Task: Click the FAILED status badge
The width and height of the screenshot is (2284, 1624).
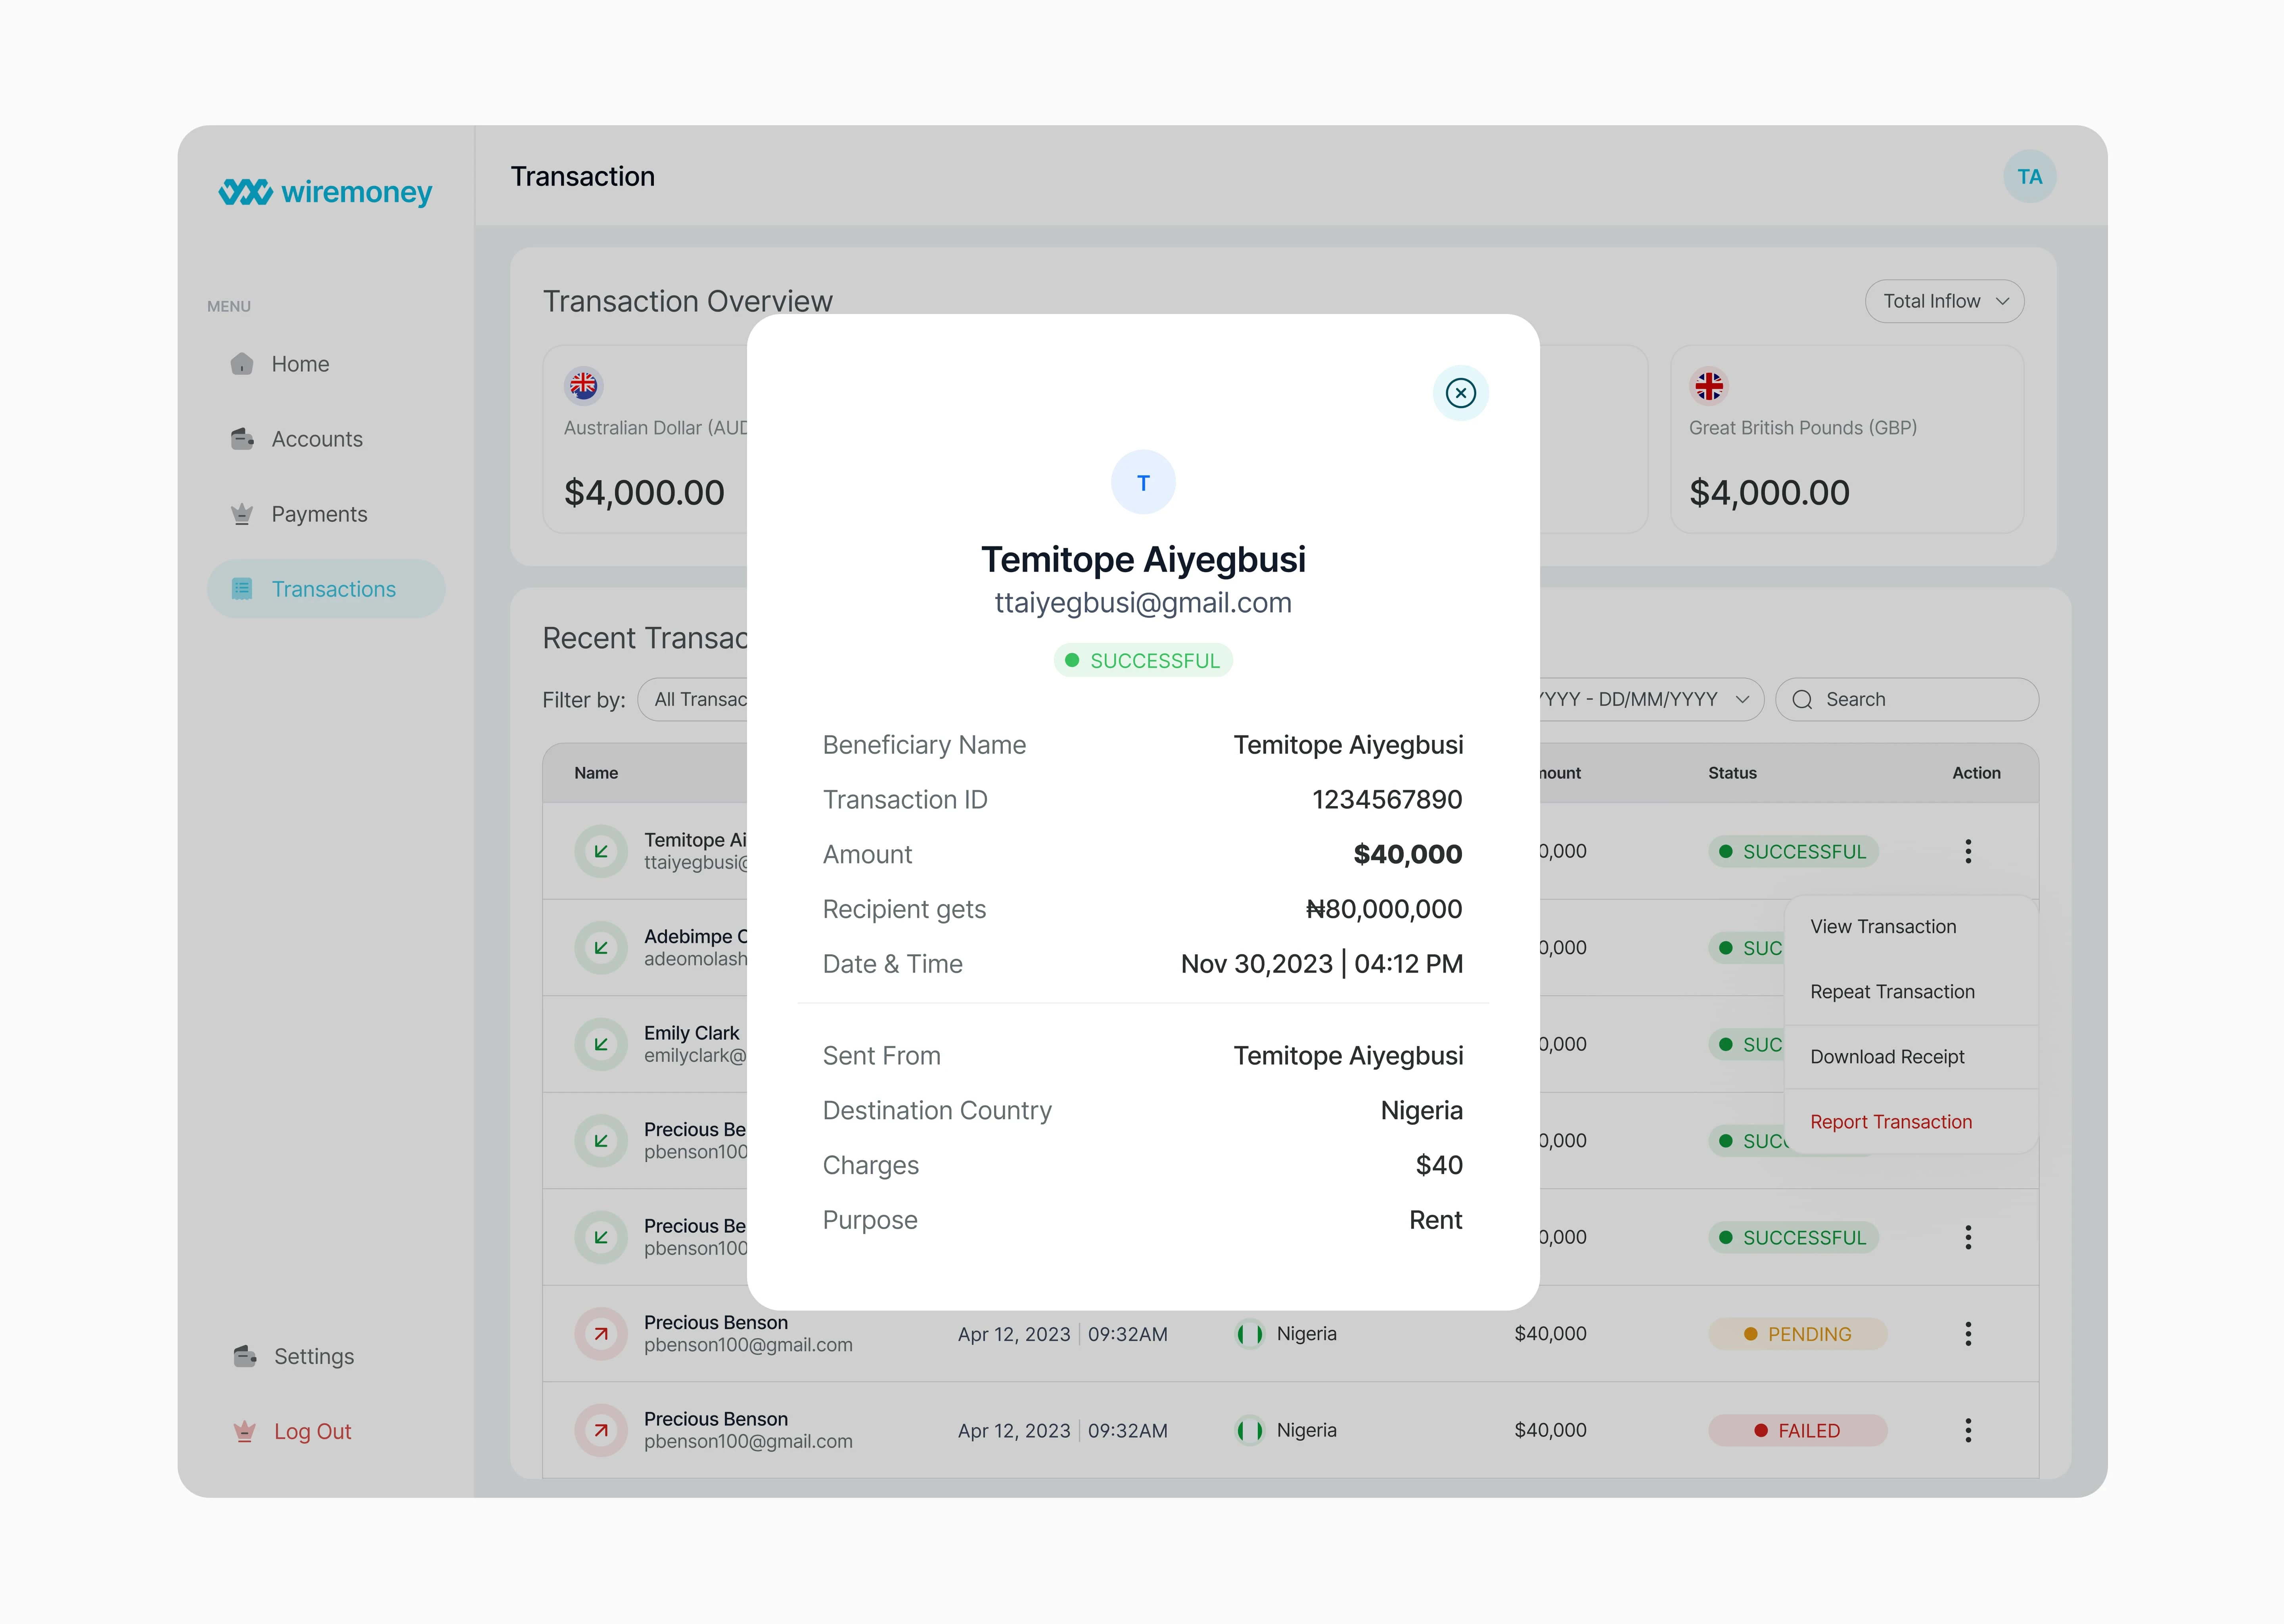Action: [1798, 1431]
